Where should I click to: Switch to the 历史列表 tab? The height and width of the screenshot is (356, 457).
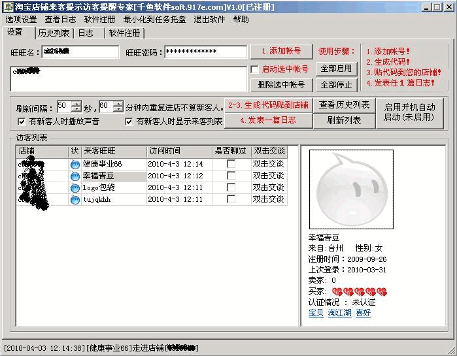tap(54, 33)
